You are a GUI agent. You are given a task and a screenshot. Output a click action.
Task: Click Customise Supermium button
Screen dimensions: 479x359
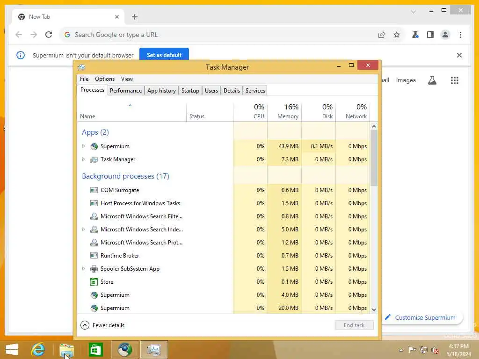(422, 317)
